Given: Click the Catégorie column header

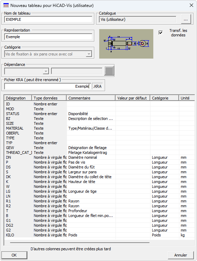Looking at the screenshot, I should 164,98.
